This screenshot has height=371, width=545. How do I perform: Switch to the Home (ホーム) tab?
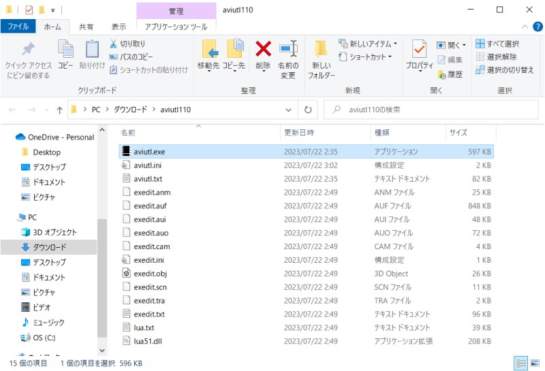pos(52,27)
